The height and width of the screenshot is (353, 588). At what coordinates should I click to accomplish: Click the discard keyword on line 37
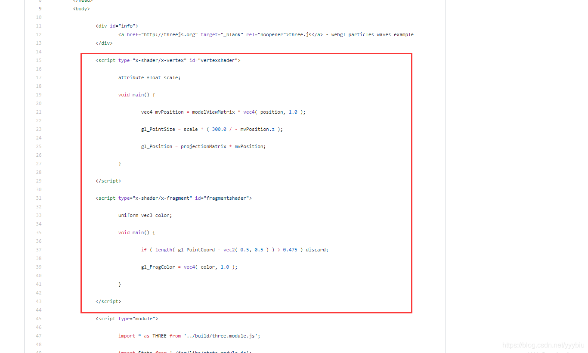coord(317,250)
